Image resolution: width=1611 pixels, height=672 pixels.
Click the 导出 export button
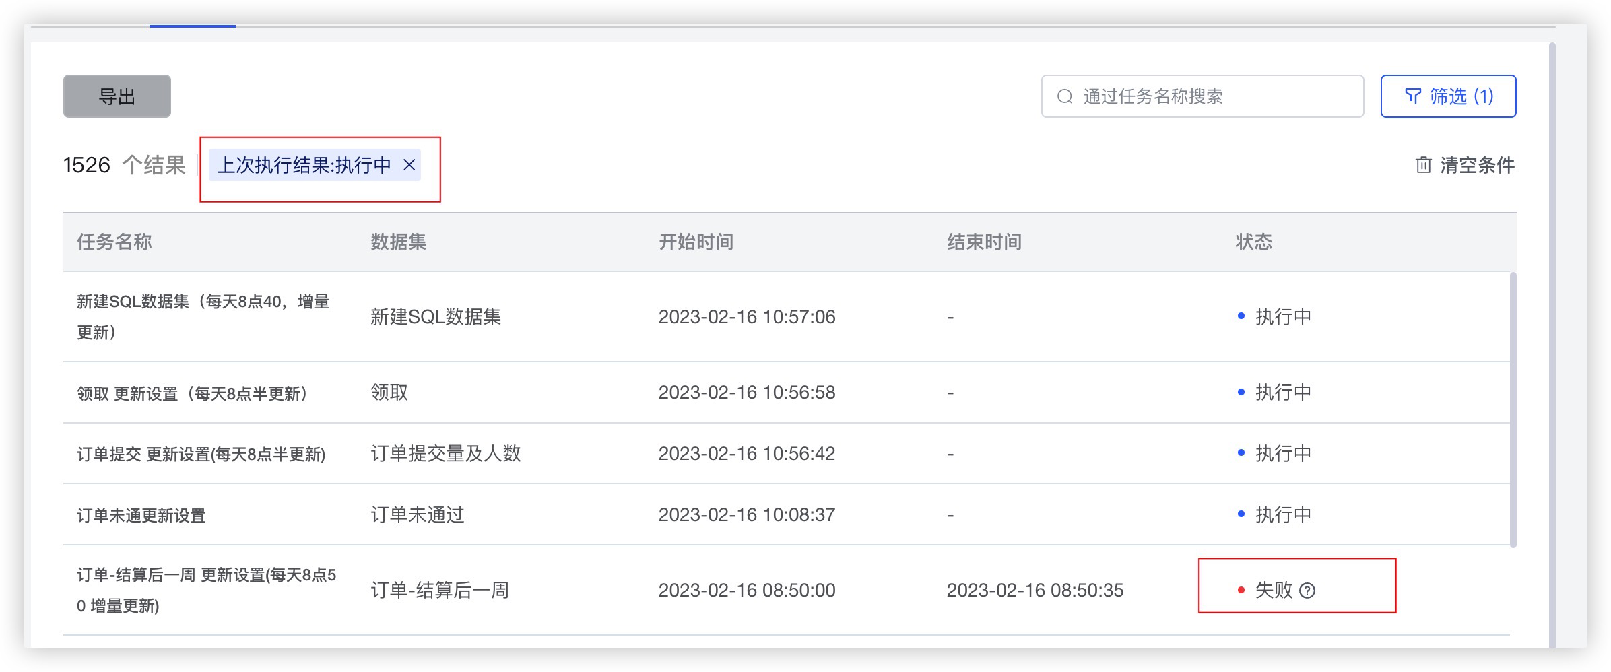[117, 96]
